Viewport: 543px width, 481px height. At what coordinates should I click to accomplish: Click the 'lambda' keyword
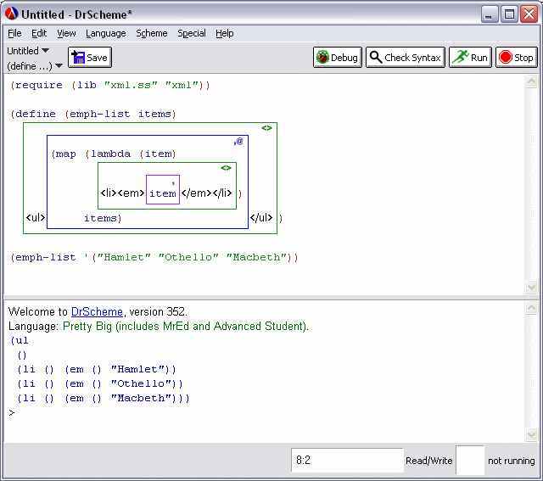[111, 154]
